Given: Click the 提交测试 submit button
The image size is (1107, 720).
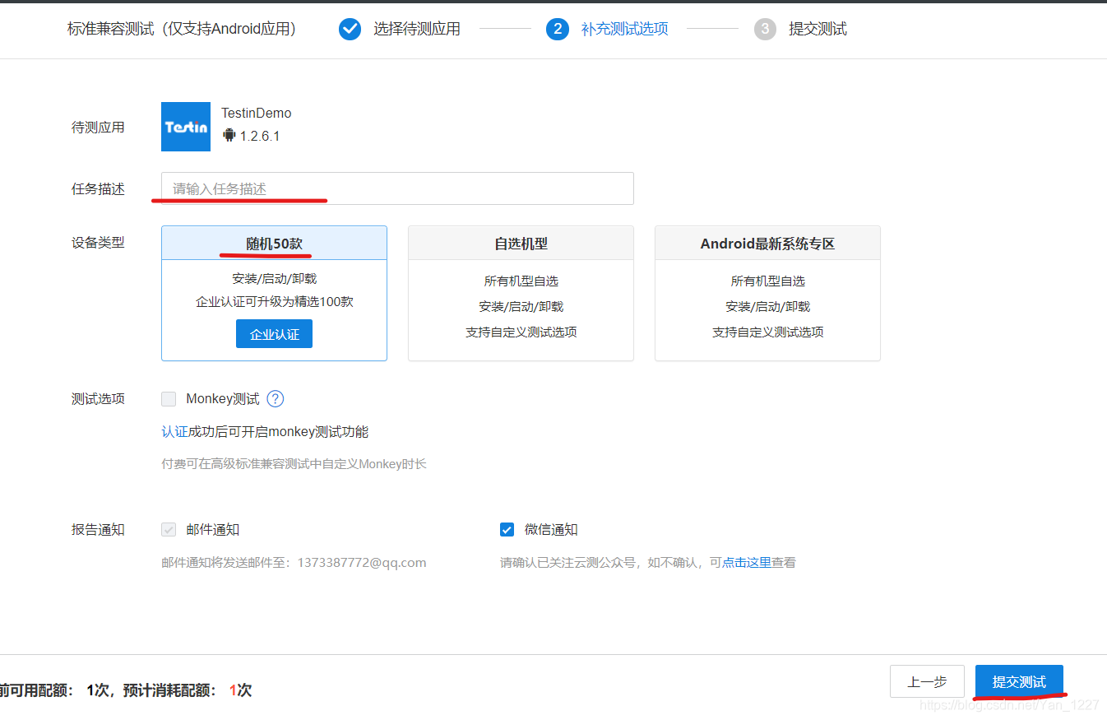Looking at the screenshot, I should click(1019, 681).
